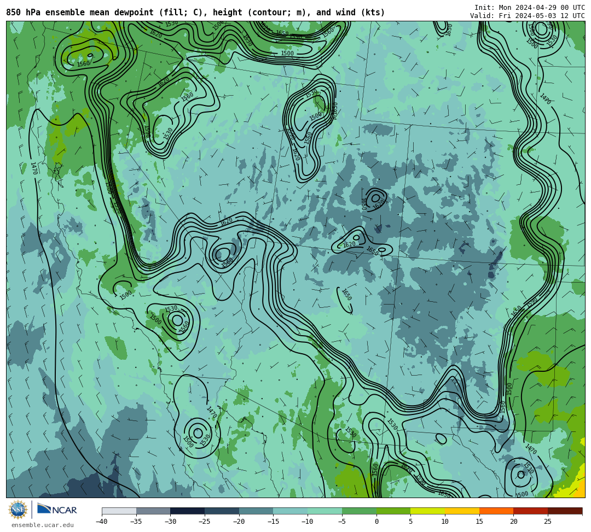
Task: Click the '−15' colorbar tick label
Action: [273, 522]
